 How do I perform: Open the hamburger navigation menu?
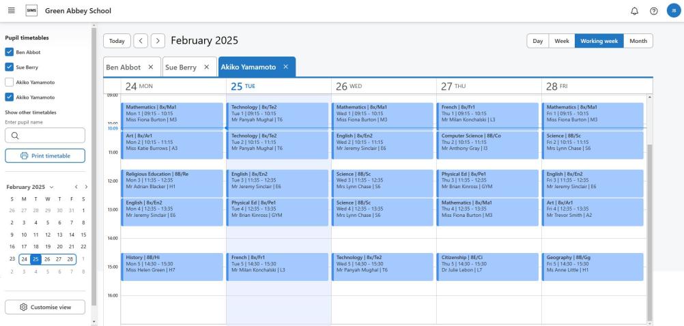[x=12, y=11]
